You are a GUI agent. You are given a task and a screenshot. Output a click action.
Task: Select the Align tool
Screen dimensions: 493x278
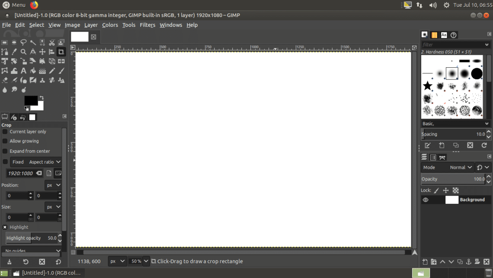click(52, 52)
